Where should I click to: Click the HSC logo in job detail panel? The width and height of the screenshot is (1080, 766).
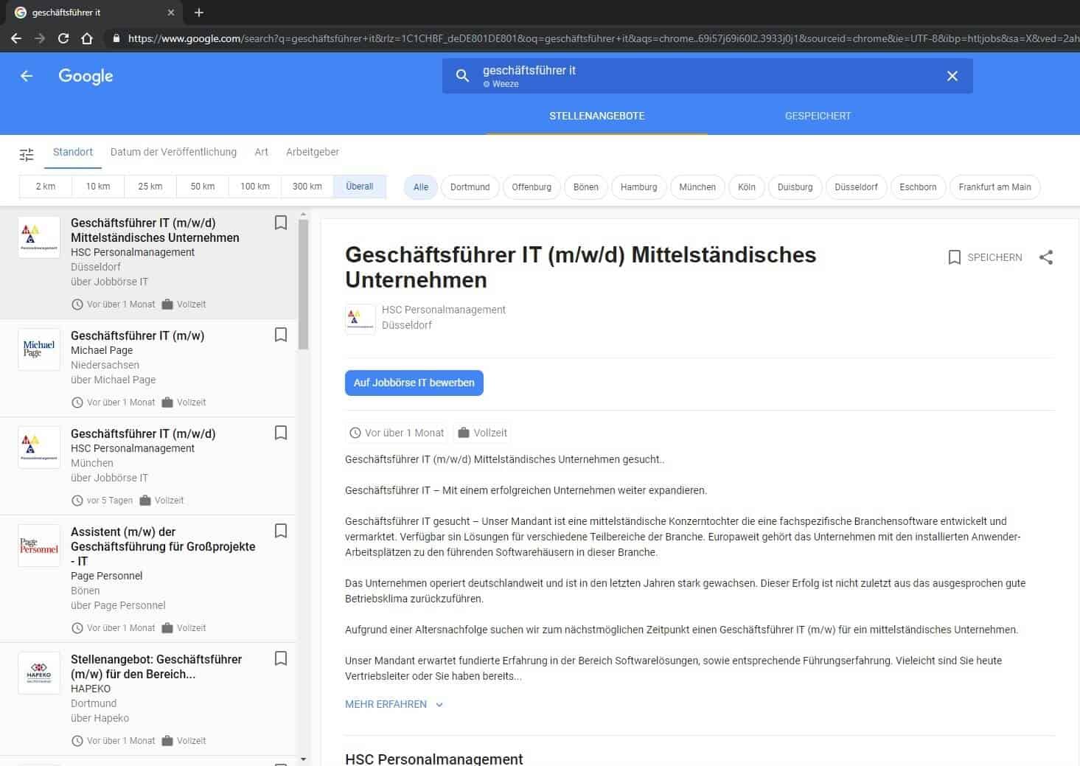360,319
